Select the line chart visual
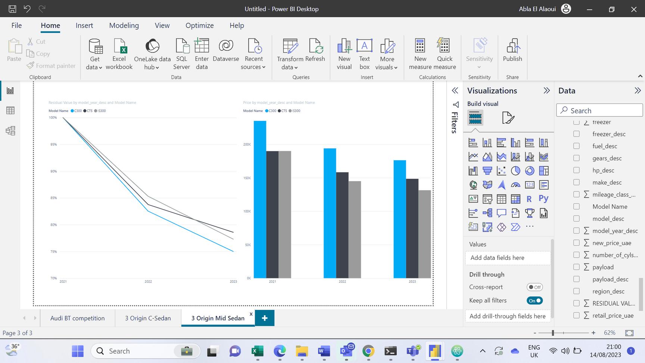The width and height of the screenshot is (645, 363). tap(473, 157)
